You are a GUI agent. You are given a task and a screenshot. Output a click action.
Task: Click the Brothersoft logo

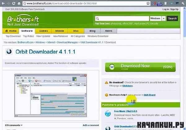pos(23,20)
